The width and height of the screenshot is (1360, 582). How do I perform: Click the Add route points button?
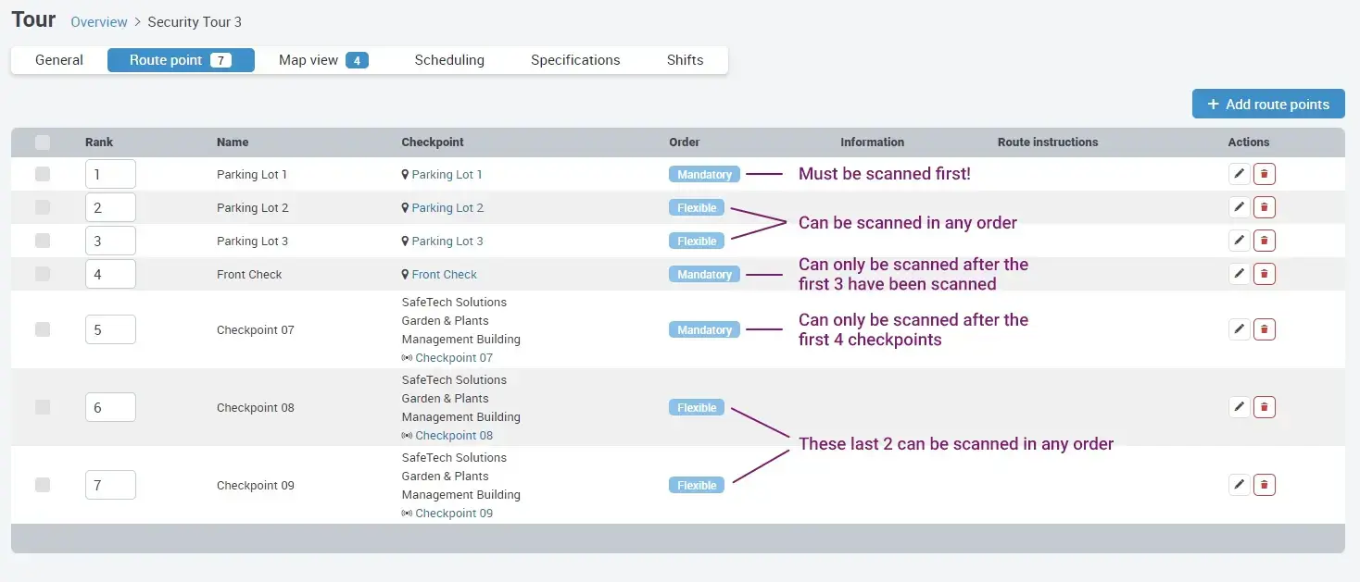point(1267,105)
